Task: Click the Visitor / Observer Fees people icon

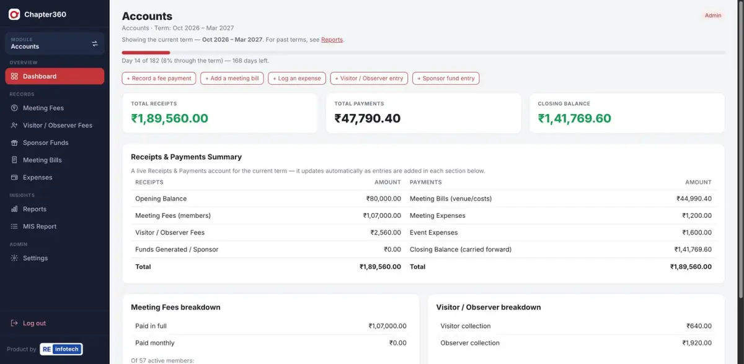Action: 14,125
